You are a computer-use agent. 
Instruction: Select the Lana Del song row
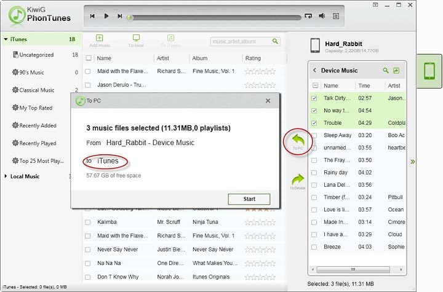(x=357, y=185)
